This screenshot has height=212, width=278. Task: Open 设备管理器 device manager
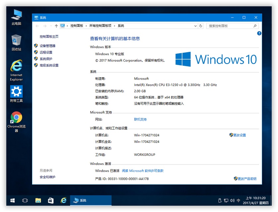pyautogui.click(x=47, y=46)
